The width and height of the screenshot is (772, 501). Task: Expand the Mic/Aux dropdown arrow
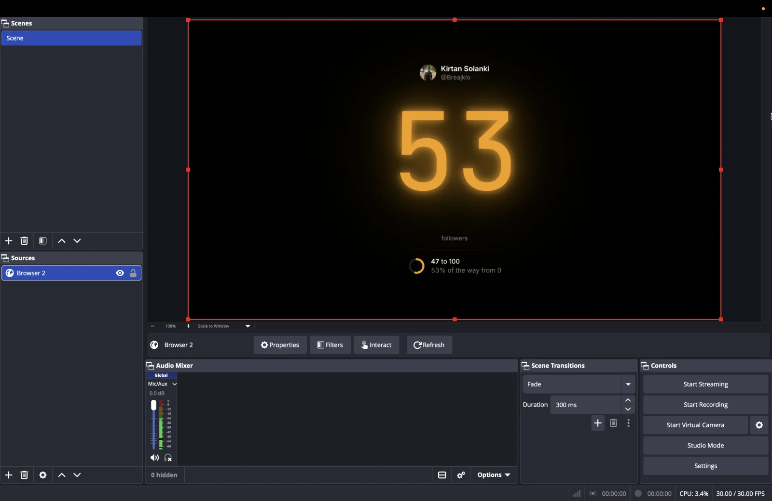click(x=175, y=384)
